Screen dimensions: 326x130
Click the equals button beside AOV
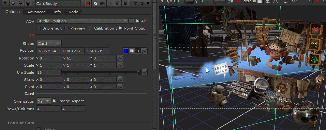131,21
